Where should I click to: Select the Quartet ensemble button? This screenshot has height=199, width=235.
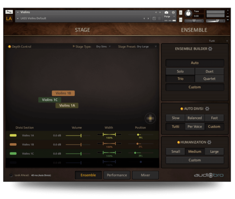pos(209,79)
